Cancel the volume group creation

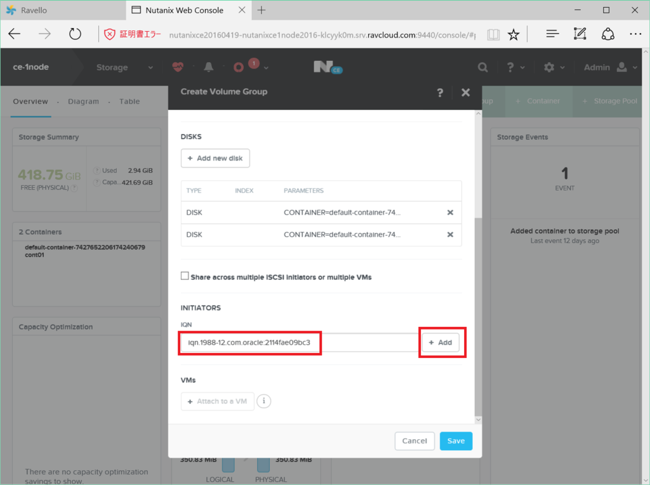pos(415,441)
